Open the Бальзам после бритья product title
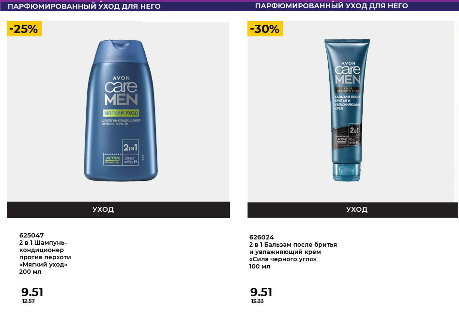The image size is (459, 316). [x=293, y=252]
